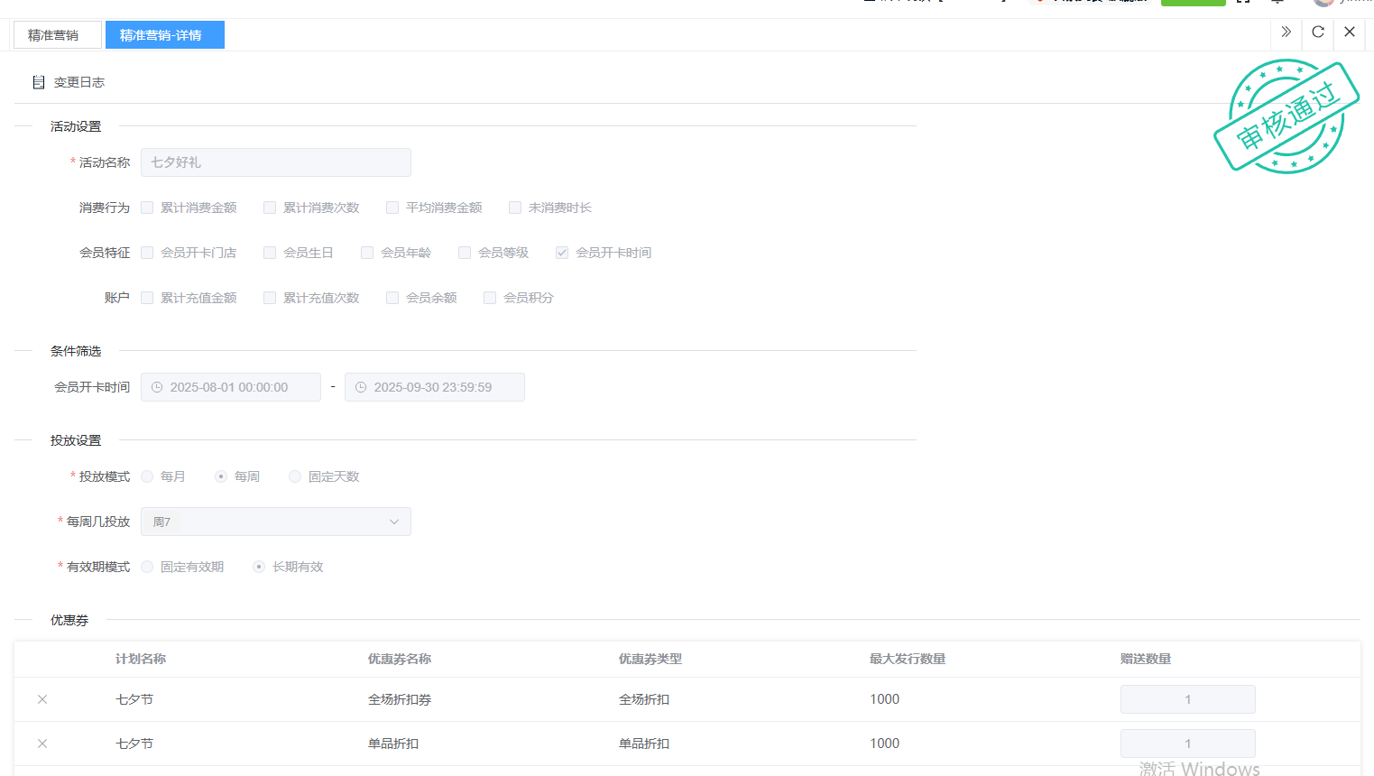Toggle the 会员开卡时间 checkbox

[562, 253]
